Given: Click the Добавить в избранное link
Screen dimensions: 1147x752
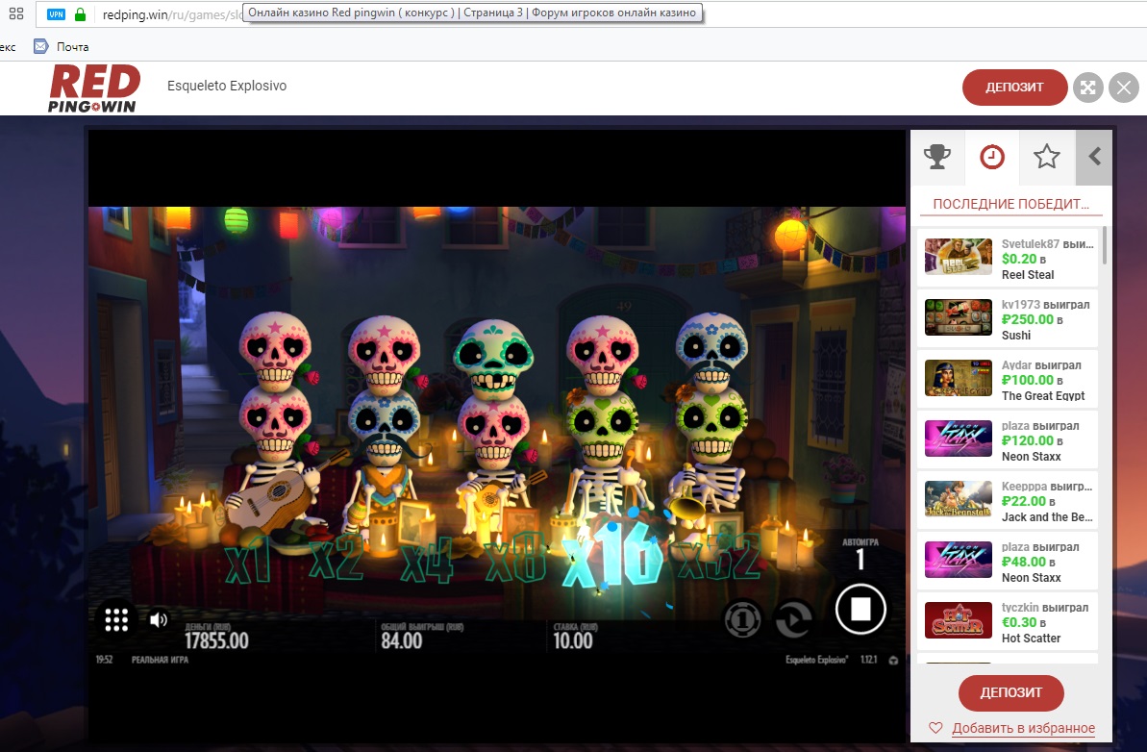Looking at the screenshot, I should (1023, 728).
